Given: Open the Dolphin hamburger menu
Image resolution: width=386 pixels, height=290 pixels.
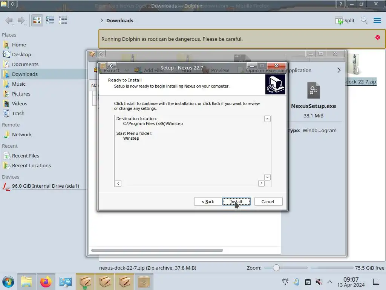Looking at the screenshot, I should (377, 20).
